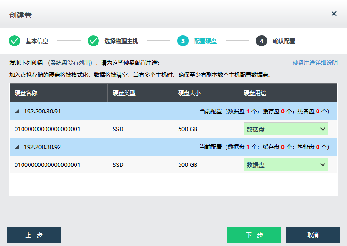Open the 硬盘用途详细说明 link
Viewport: 347px width, 246px height.
(x=315, y=62)
